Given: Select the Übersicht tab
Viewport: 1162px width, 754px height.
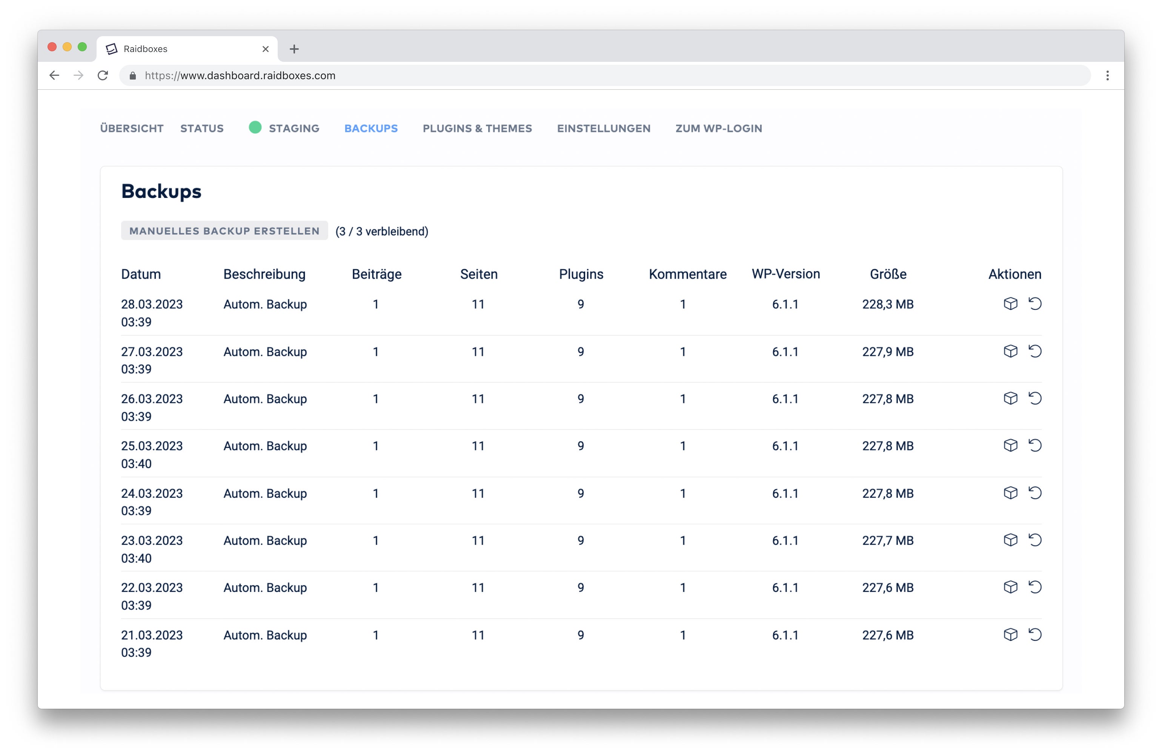Looking at the screenshot, I should pos(132,128).
